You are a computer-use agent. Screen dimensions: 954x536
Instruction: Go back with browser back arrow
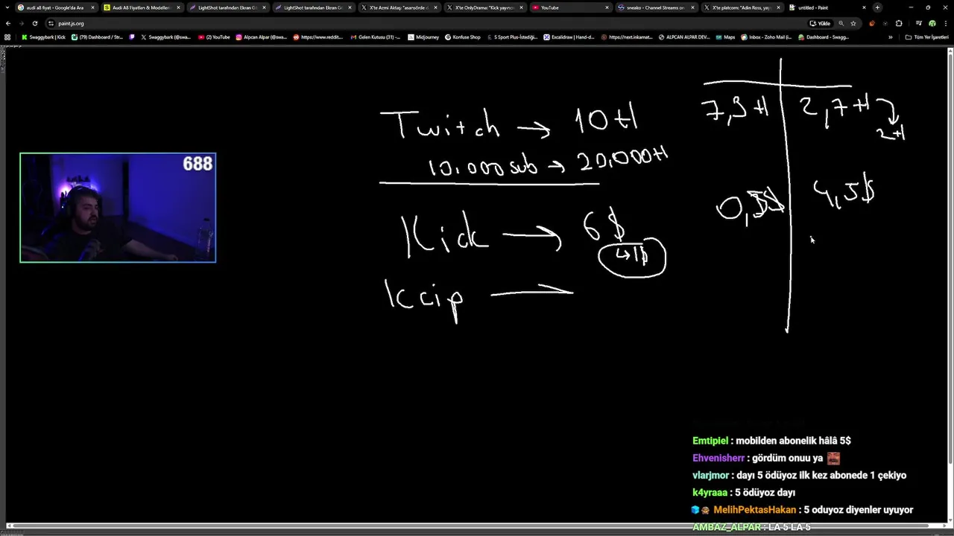8,23
